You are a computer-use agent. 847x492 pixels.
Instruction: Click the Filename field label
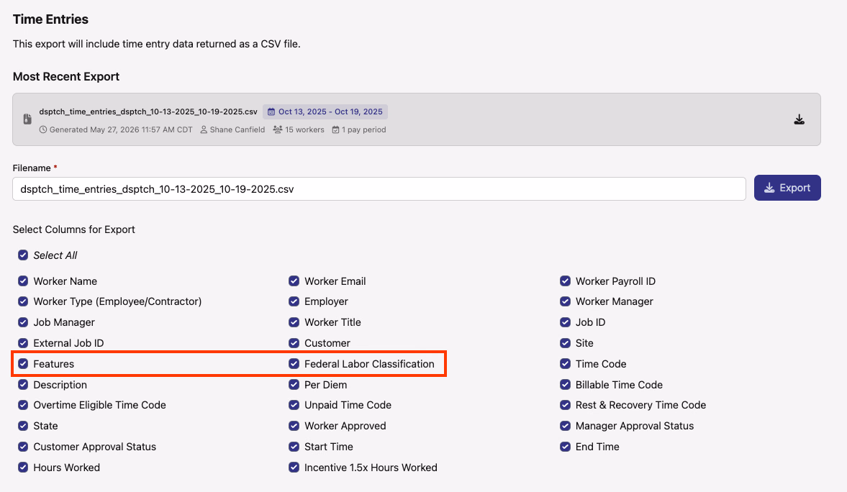click(32, 168)
